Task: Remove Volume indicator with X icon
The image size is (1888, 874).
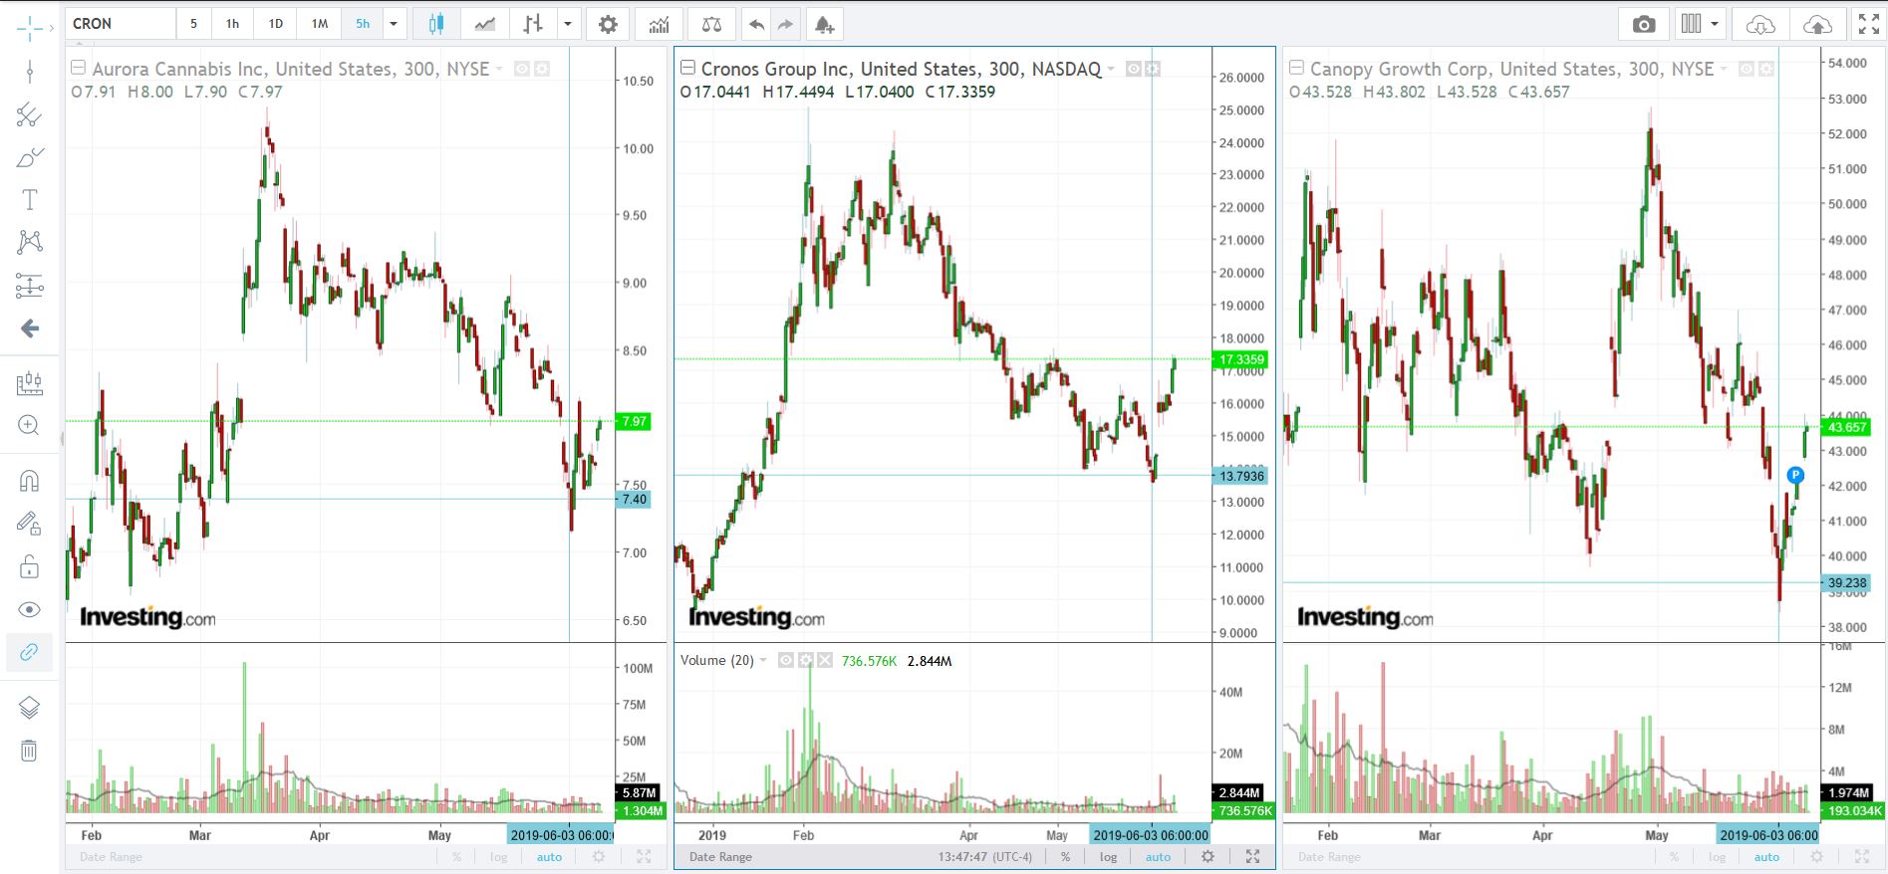Action: tap(826, 660)
